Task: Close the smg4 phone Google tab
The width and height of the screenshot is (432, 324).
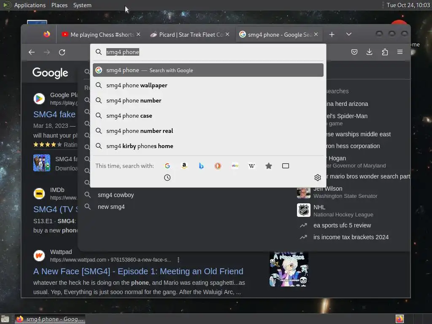Action: click(x=316, y=34)
